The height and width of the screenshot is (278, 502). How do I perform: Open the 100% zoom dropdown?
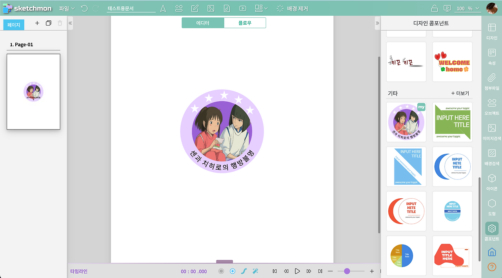click(468, 8)
